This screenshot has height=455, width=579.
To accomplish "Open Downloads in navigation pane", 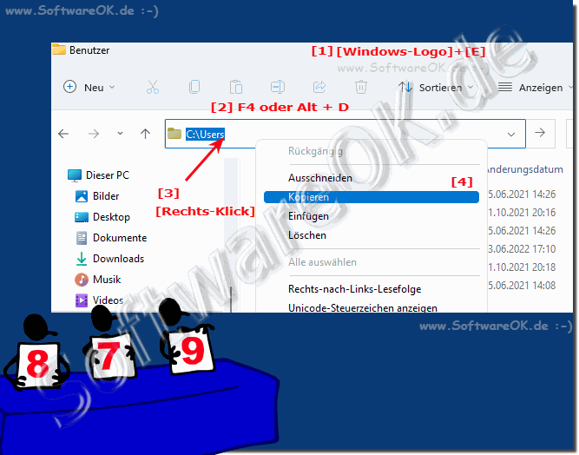I will pyautogui.click(x=109, y=259).
